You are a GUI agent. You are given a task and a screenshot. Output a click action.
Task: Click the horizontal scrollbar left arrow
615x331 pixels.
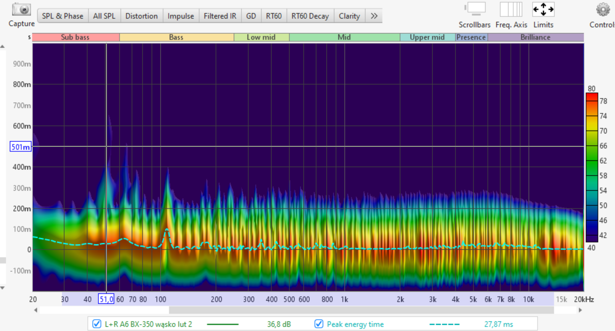click(36, 310)
